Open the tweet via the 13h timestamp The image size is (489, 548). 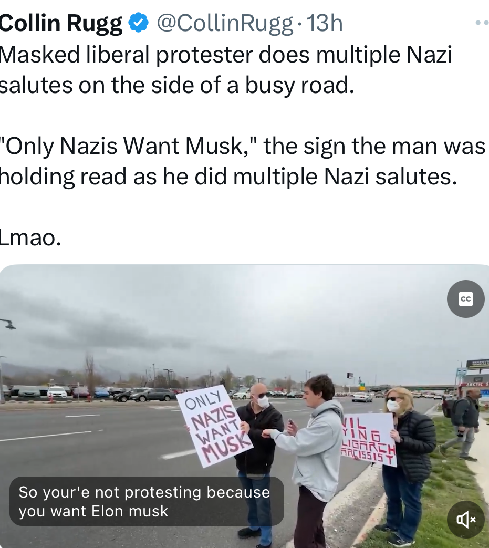pyautogui.click(x=325, y=23)
